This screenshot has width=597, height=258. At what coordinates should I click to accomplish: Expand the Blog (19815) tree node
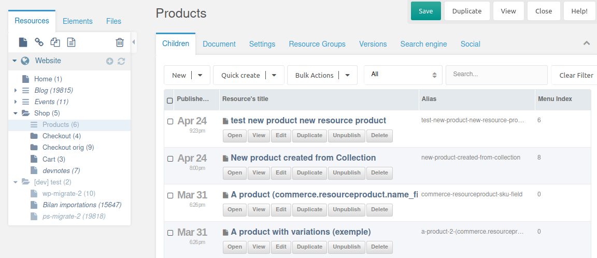[x=16, y=91]
